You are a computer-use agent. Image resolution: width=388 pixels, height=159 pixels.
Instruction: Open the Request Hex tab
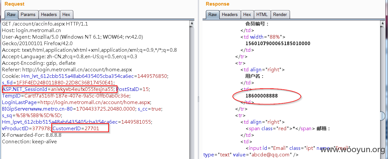point(66,14)
